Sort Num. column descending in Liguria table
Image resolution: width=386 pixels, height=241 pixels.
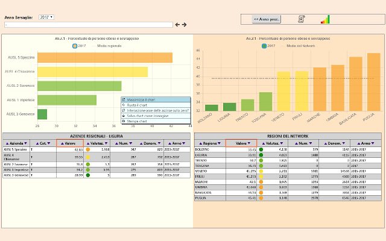[131, 143]
